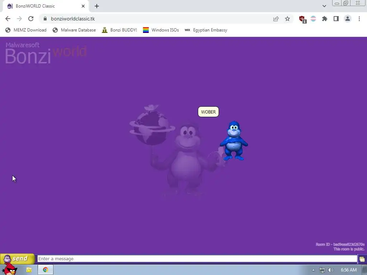Share this page via share icon
Screen dimensions: 367x275
pos(276,19)
